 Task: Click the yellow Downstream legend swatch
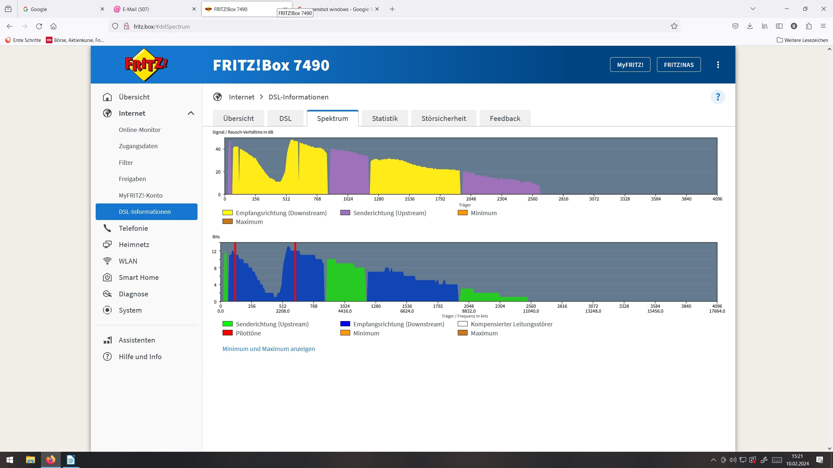pos(227,213)
